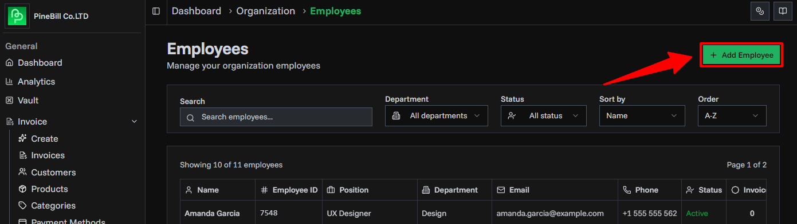
Task: Click the person icon in Name column header
Action: [x=189, y=190]
